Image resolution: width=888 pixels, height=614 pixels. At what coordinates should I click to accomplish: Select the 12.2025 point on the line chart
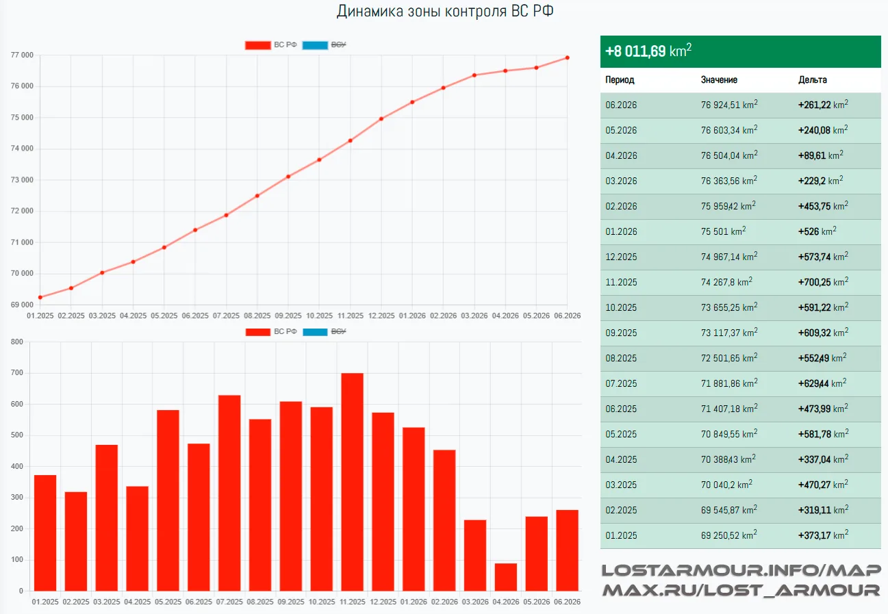pos(381,118)
